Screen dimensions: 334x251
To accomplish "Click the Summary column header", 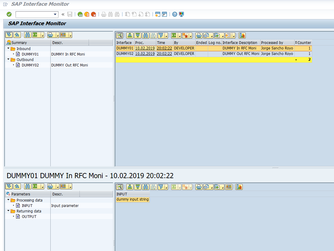I will [28, 42].
